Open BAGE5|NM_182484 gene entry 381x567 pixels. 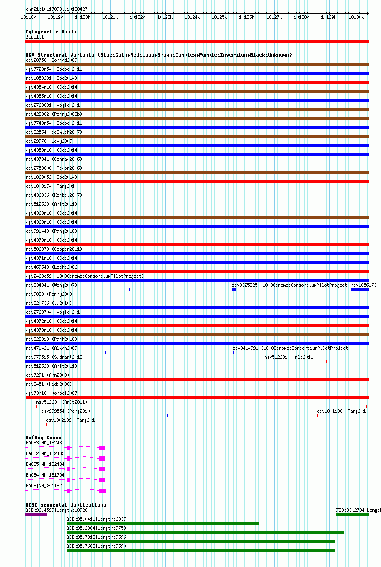coord(45,464)
